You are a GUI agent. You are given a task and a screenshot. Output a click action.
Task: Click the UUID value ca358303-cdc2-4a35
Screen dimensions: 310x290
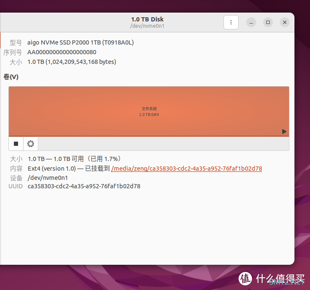click(x=84, y=186)
